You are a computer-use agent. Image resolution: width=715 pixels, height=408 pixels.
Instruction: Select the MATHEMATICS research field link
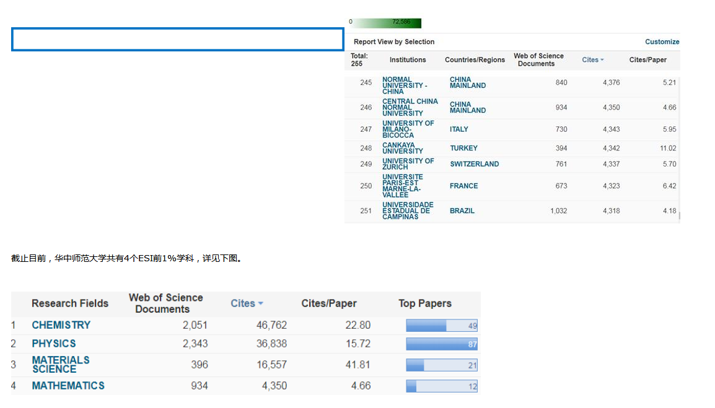tap(68, 386)
